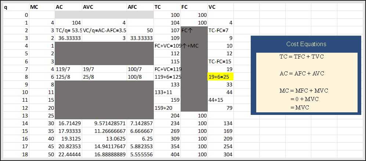Click the VC value 134
Screen dimensions: 366x161
(221, 123)
